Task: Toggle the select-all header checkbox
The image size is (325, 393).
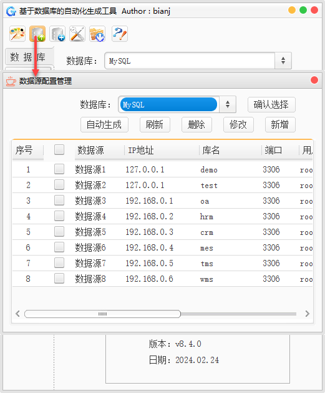Action: click(x=59, y=149)
